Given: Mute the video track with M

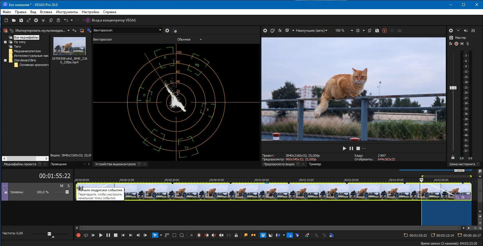Looking at the screenshot, I should [x=62, y=186].
